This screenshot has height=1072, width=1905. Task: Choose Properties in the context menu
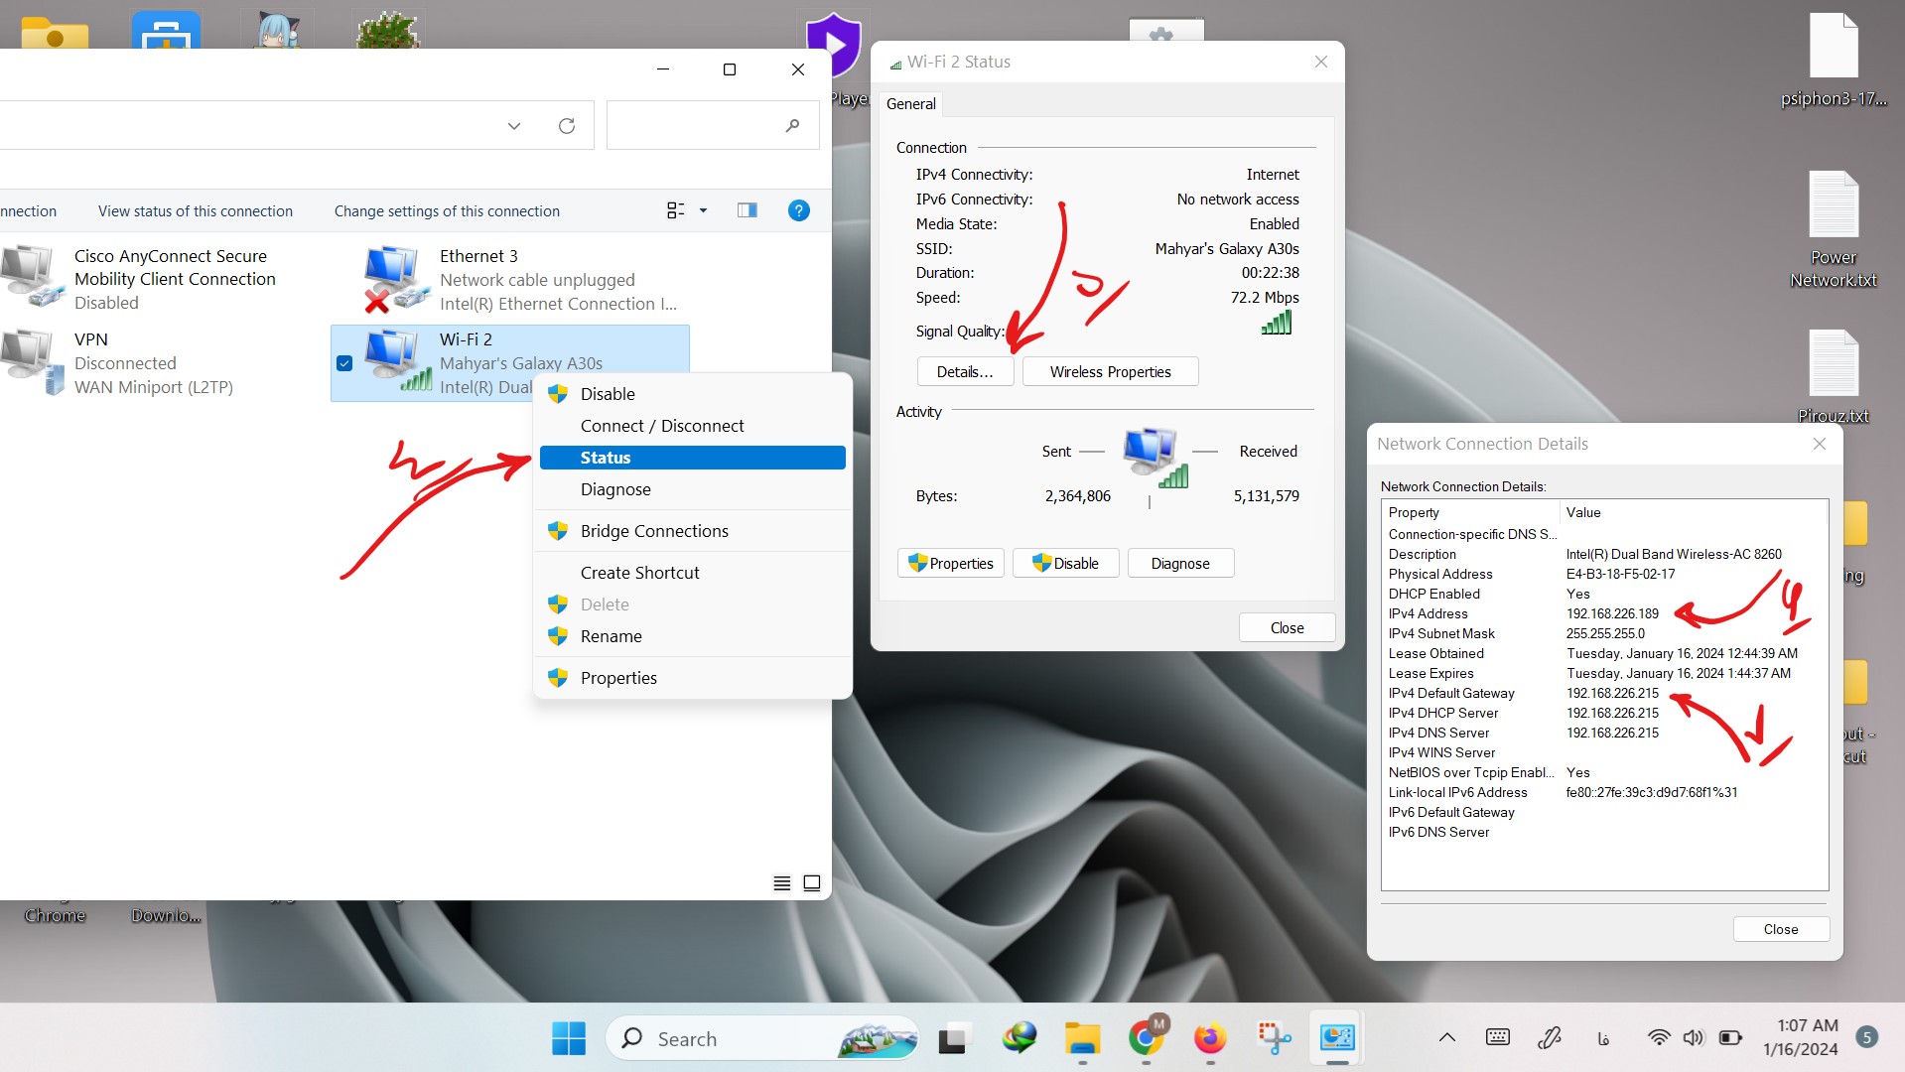point(693,678)
